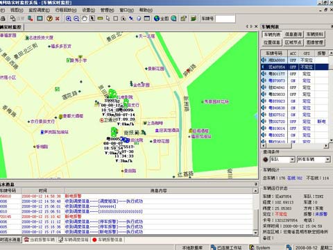
Task: Activate the hand pan tool
Action: point(85,19)
